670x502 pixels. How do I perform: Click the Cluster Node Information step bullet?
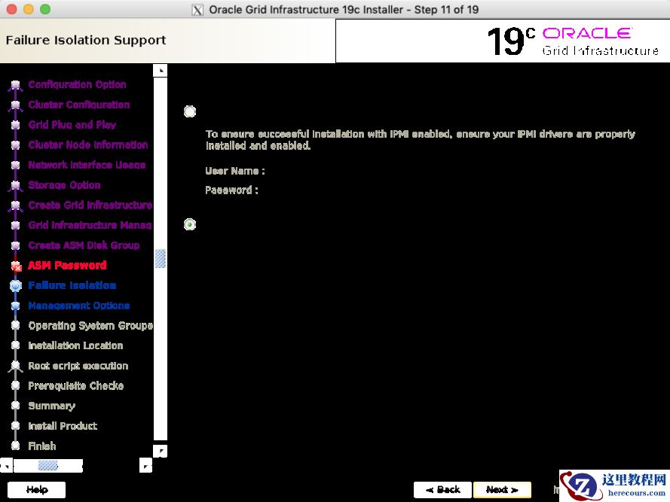[x=15, y=145]
